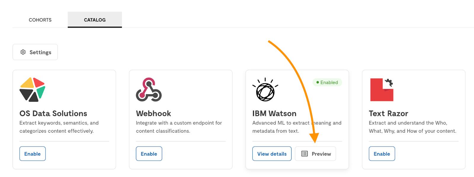The image size is (474, 177).
Task: Click the list icon in Preview button
Action: [x=305, y=154]
